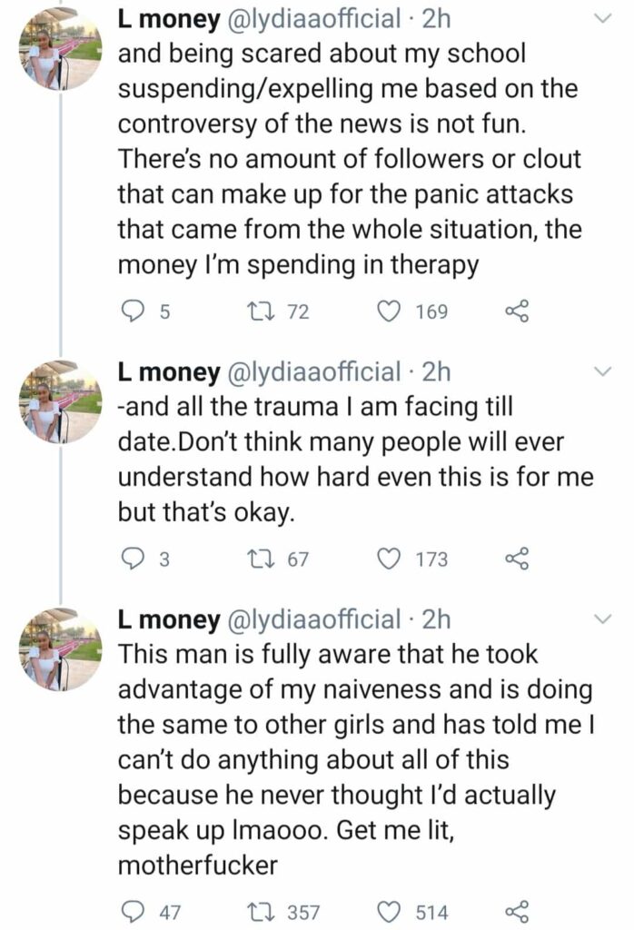The width and height of the screenshot is (634, 930).
Task: View the profile picture on the third tweet
Action: pos(60,648)
